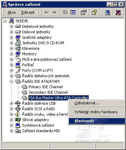Select the Secondary IDE Channel device

point(48,92)
